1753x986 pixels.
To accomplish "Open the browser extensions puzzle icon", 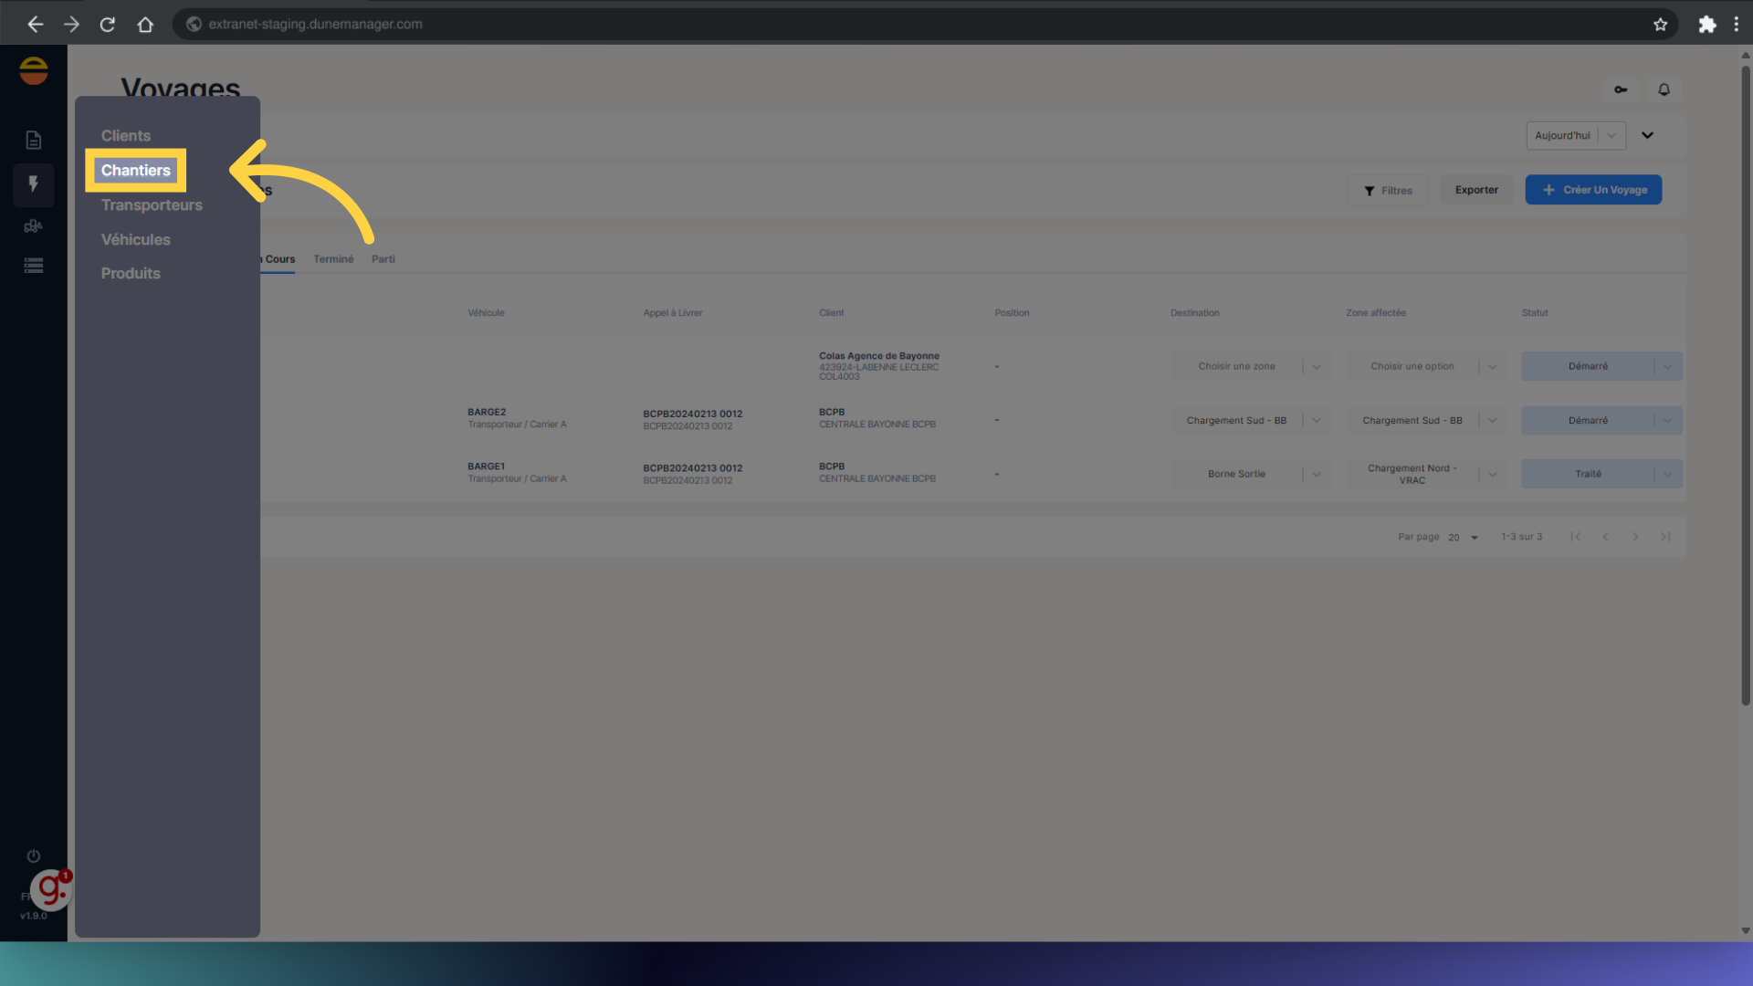I will coord(1706,25).
